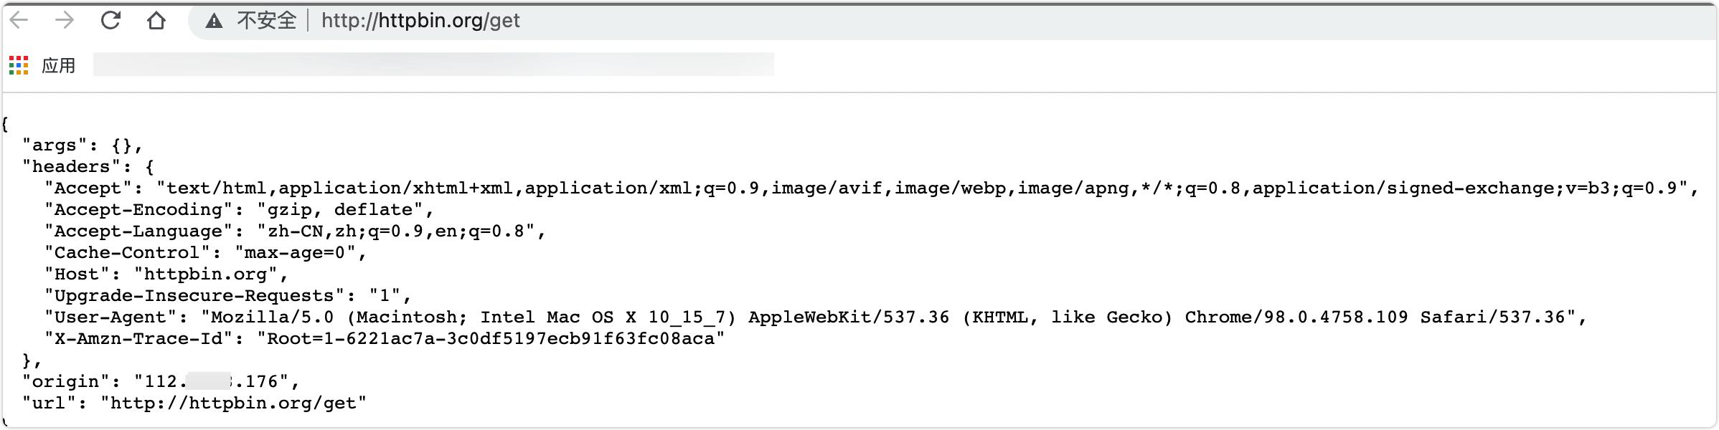Click the Upgrade-Insecure-Requests line
Viewport: 1719px width, 430px height.
(x=228, y=296)
